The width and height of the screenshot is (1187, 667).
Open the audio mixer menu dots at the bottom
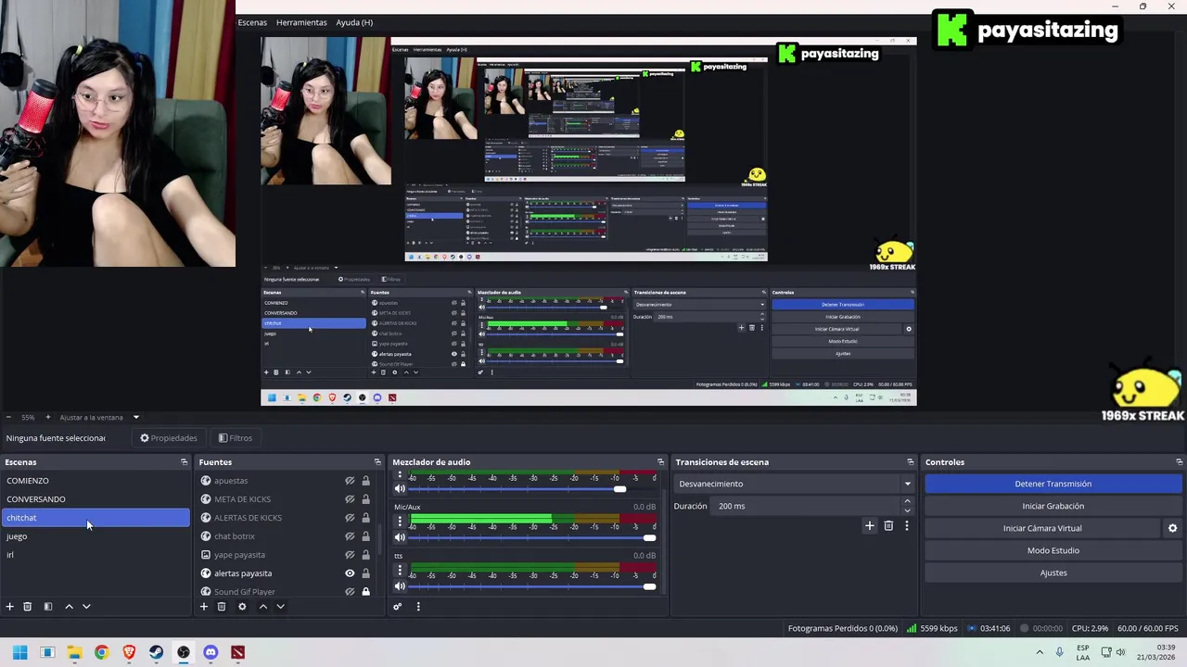tap(417, 607)
